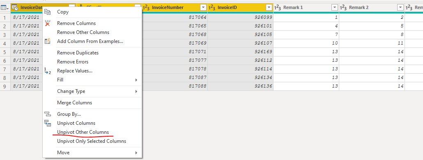Viewport: 423px width, 160px height.
Task: Click Remark 1 cell with value 7
Action: coord(306,35)
